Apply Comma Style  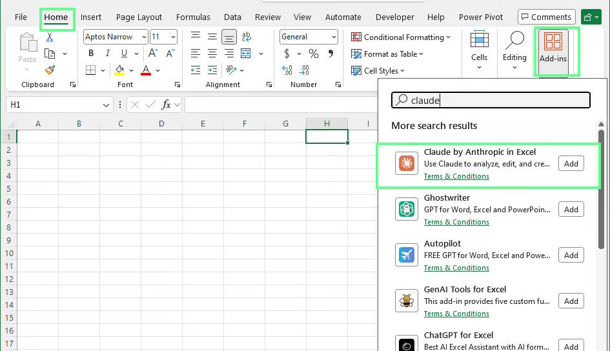pyautogui.click(x=330, y=54)
